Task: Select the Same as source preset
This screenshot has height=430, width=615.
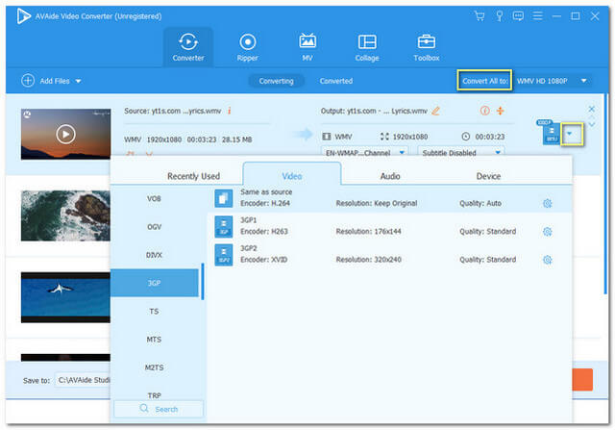Action: 389,198
